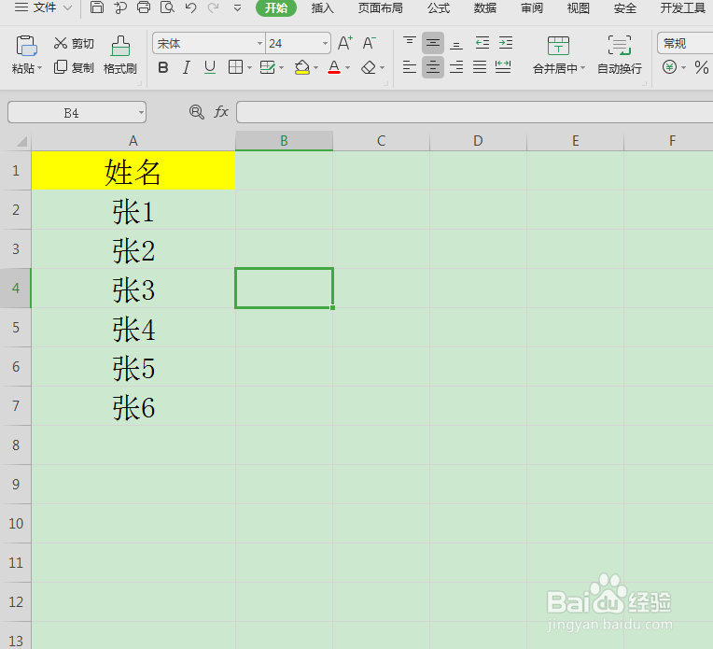Align text right

click(x=456, y=67)
